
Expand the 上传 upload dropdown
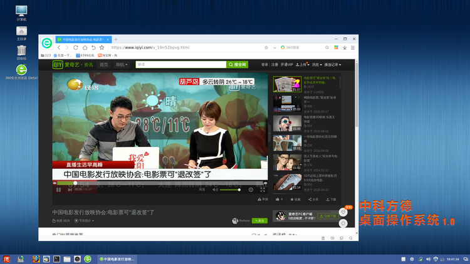coord(302,64)
